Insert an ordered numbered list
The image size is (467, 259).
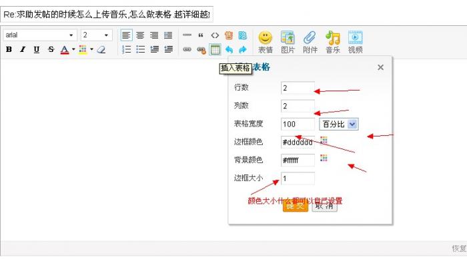(126, 49)
